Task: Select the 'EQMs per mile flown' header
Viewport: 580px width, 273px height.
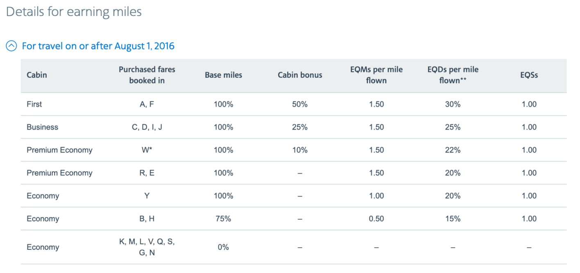Action: pyautogui.click(x=376, y=75)
